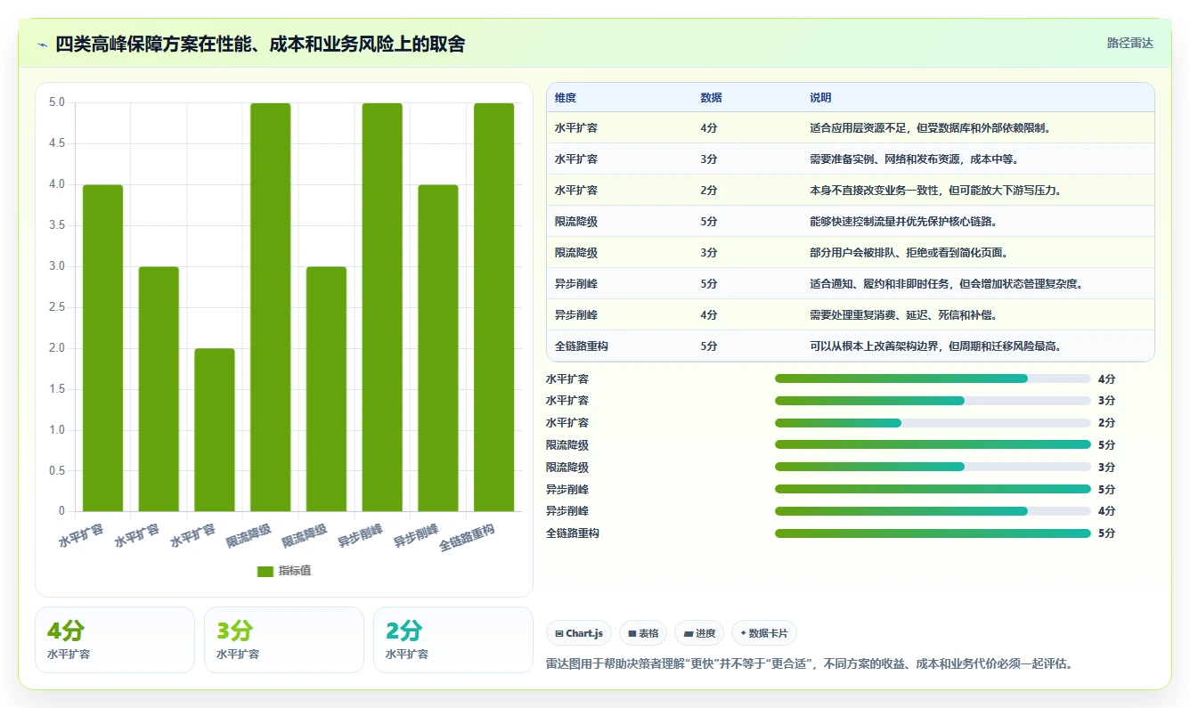Click the 水平扩容 chart bar valued 4
The image size is (1190, 708).
pyautogui.click(x=102, y=348)
